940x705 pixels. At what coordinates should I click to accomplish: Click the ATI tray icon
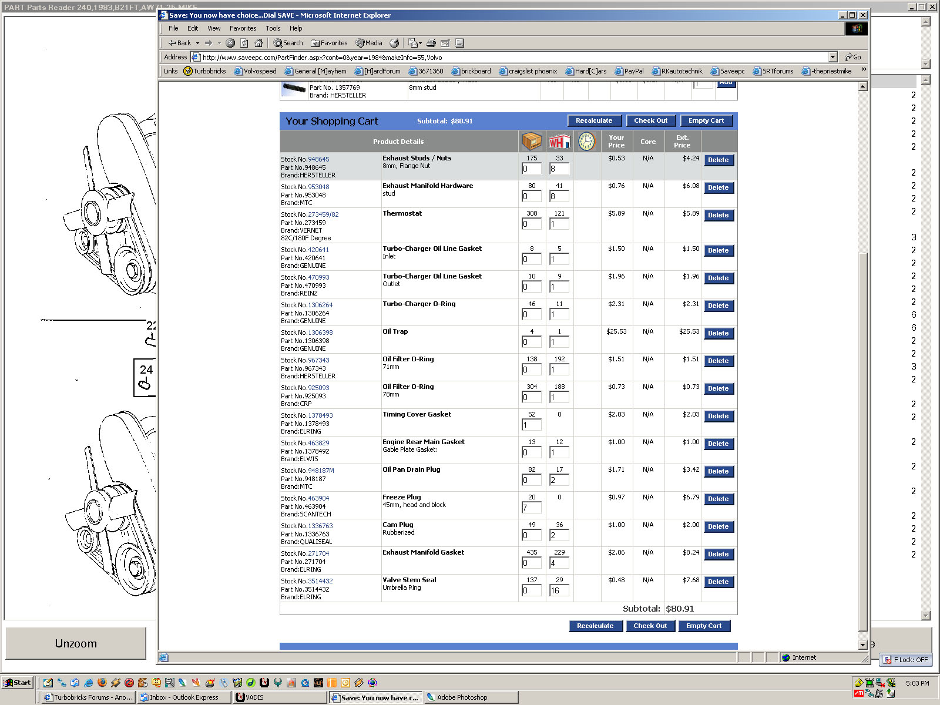(x=859, y=693)
